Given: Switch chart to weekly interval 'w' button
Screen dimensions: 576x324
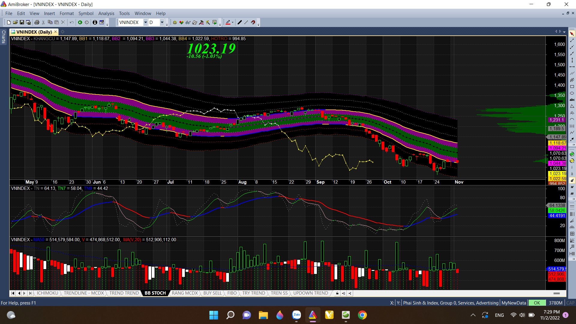Looking at the screenshot, I should [572, 187].
